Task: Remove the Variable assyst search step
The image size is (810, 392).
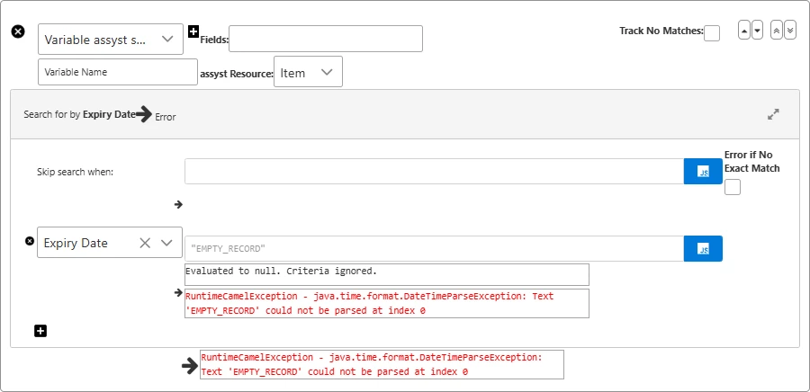Action: [x=18, y=31]
